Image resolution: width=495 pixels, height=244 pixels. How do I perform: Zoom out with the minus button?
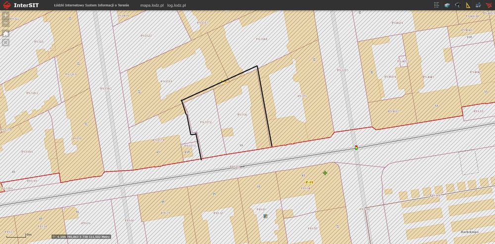(x=5, y=23)
